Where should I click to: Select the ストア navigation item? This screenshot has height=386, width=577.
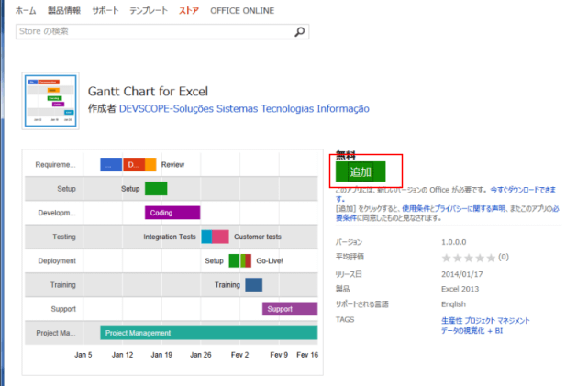tap(189, 11)
